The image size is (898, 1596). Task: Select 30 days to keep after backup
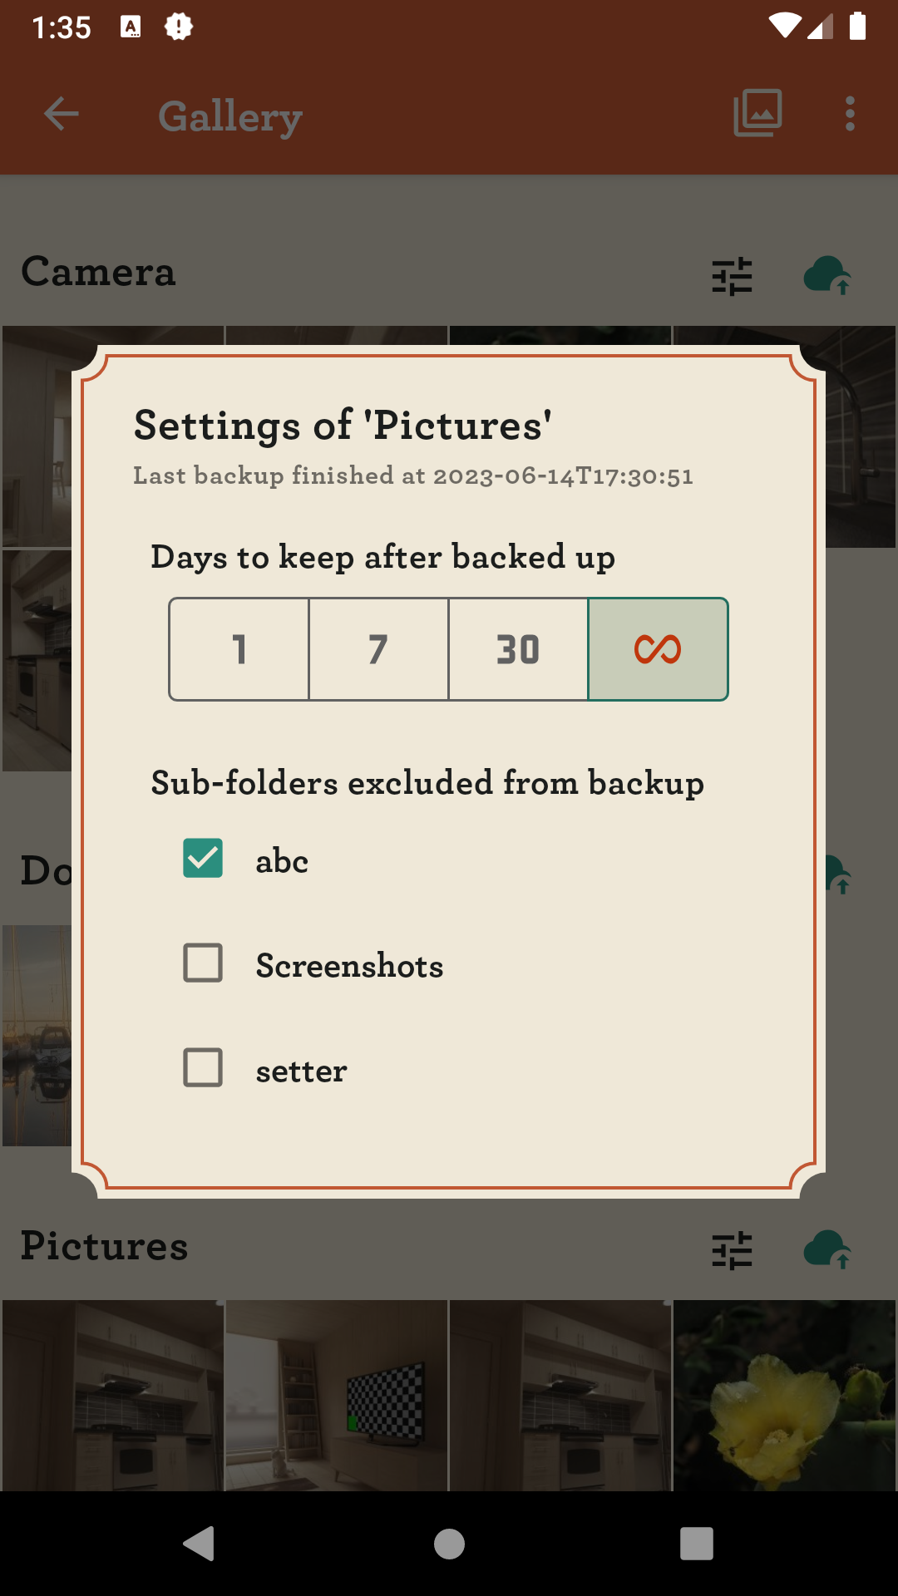[519, 649]
